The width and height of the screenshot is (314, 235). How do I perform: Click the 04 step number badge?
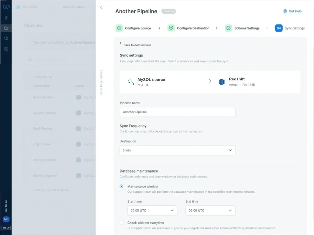279,28
